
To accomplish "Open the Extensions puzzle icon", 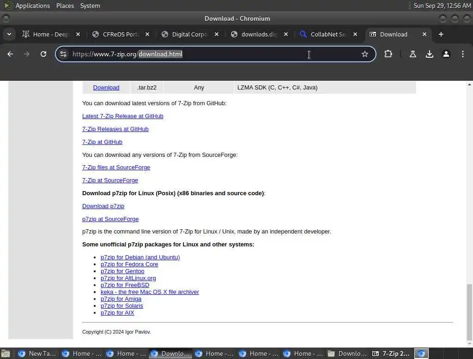I will pyautogui.click(x=388, y=54).
